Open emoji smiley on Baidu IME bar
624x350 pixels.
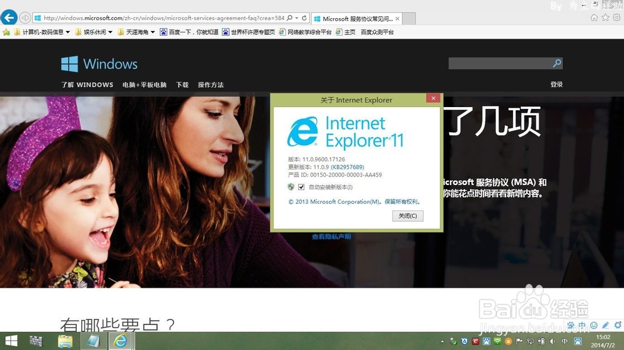tap(594, 325)
